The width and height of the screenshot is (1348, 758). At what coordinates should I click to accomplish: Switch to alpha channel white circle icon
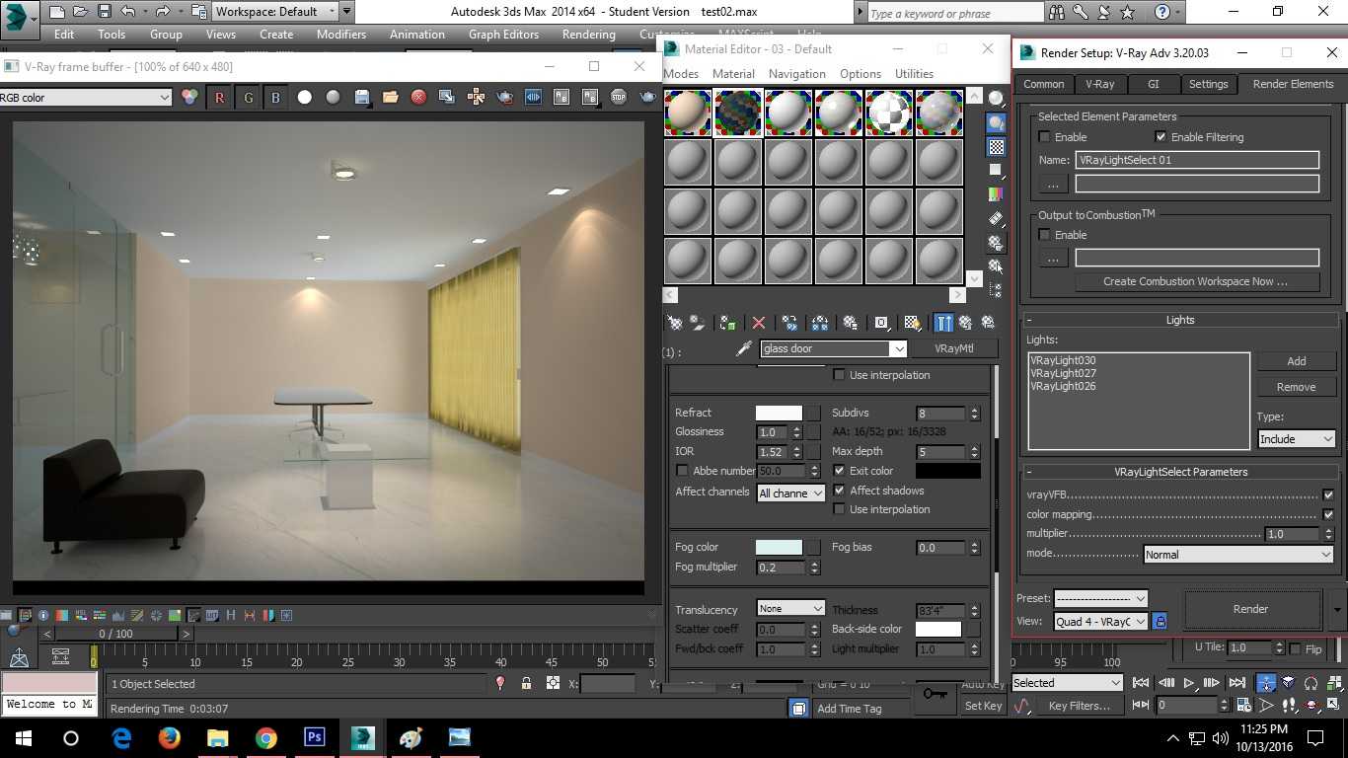click(x=305, y=97)
